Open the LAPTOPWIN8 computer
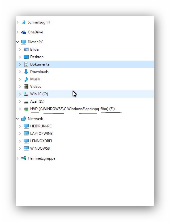 pos(41,134)
